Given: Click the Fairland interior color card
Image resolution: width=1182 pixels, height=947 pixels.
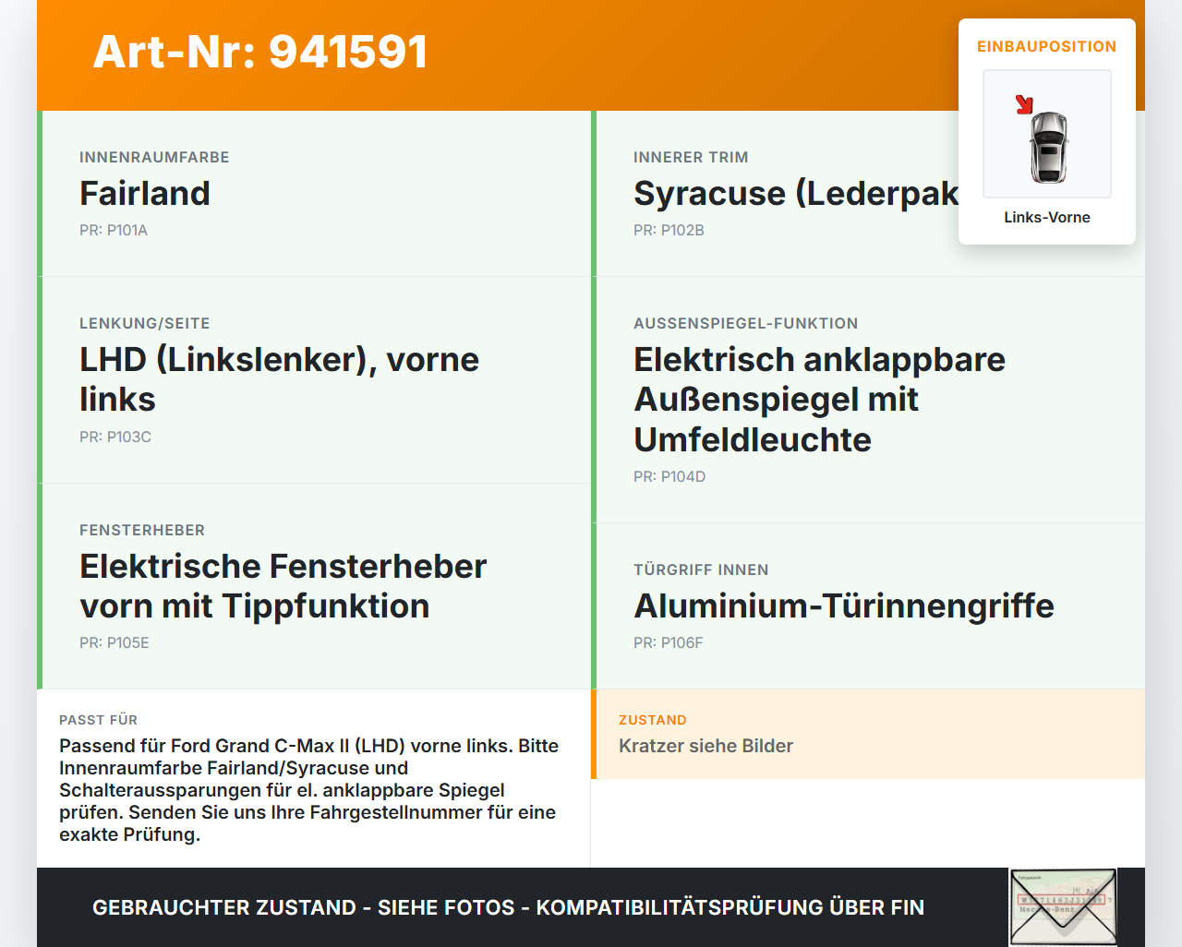Looking at the screenshot, I should (x=314, y=194).
